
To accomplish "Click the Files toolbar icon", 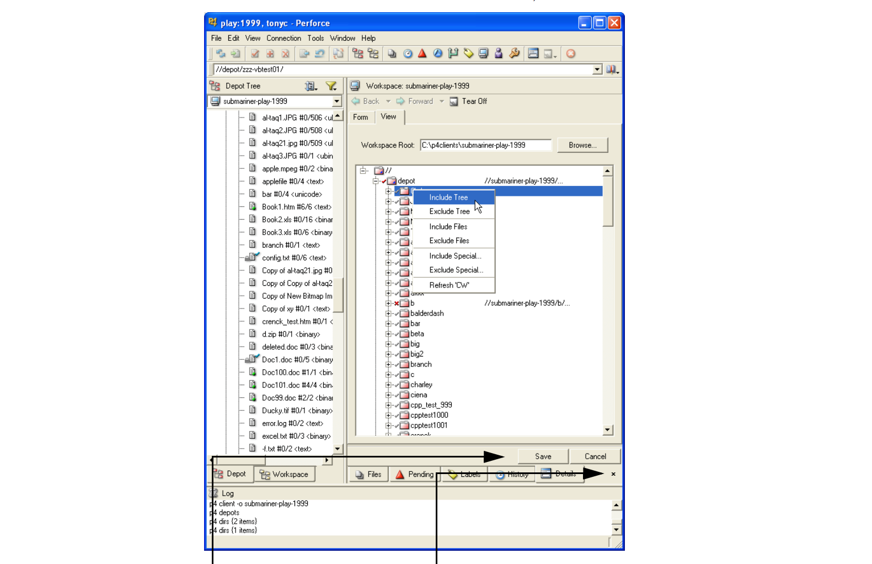I will click(x=392, y=54).
